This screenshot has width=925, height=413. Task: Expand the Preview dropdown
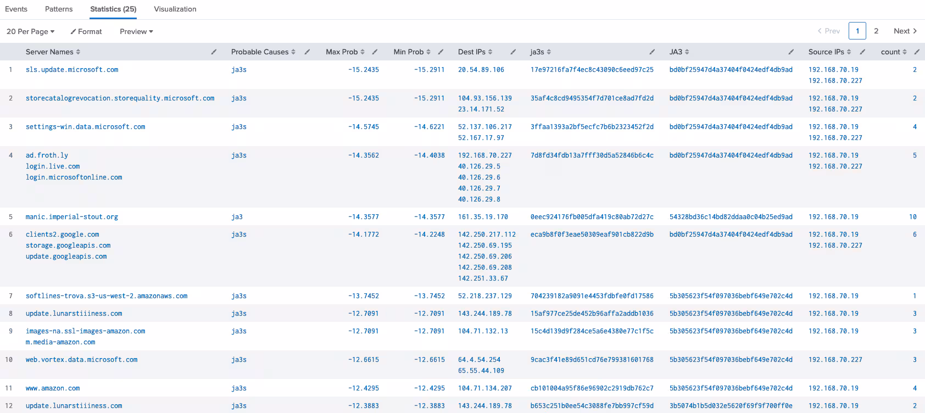click(136, 32)
